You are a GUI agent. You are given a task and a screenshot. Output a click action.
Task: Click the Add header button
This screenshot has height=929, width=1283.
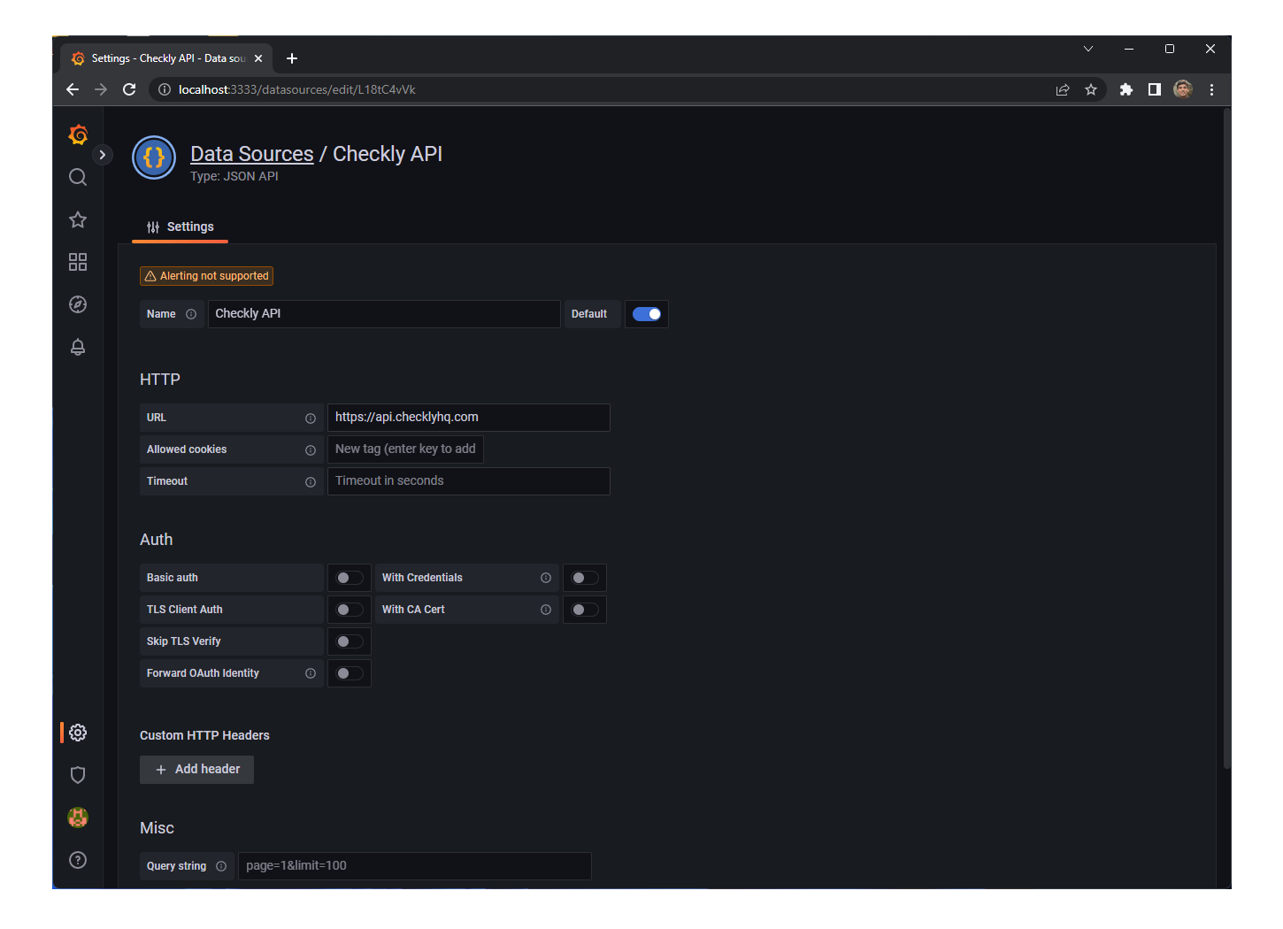(196, 769)
